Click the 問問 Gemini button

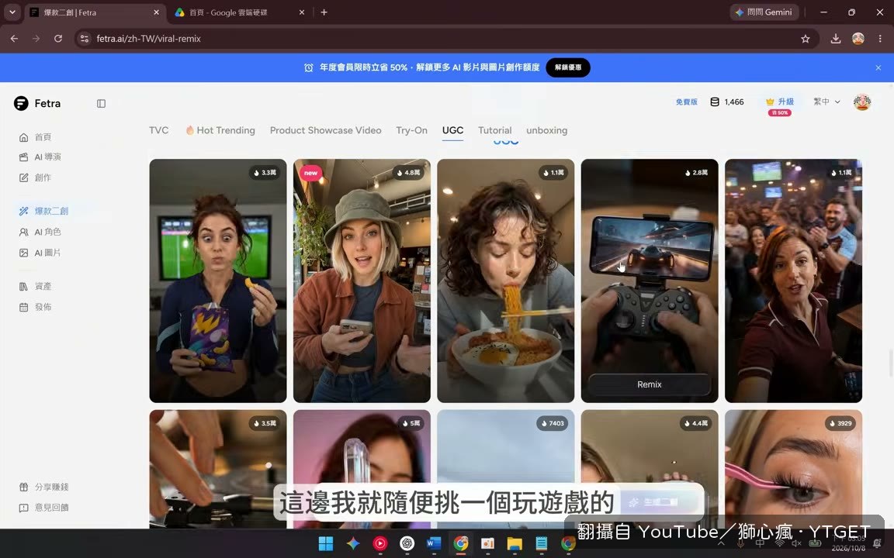point(764,12)
